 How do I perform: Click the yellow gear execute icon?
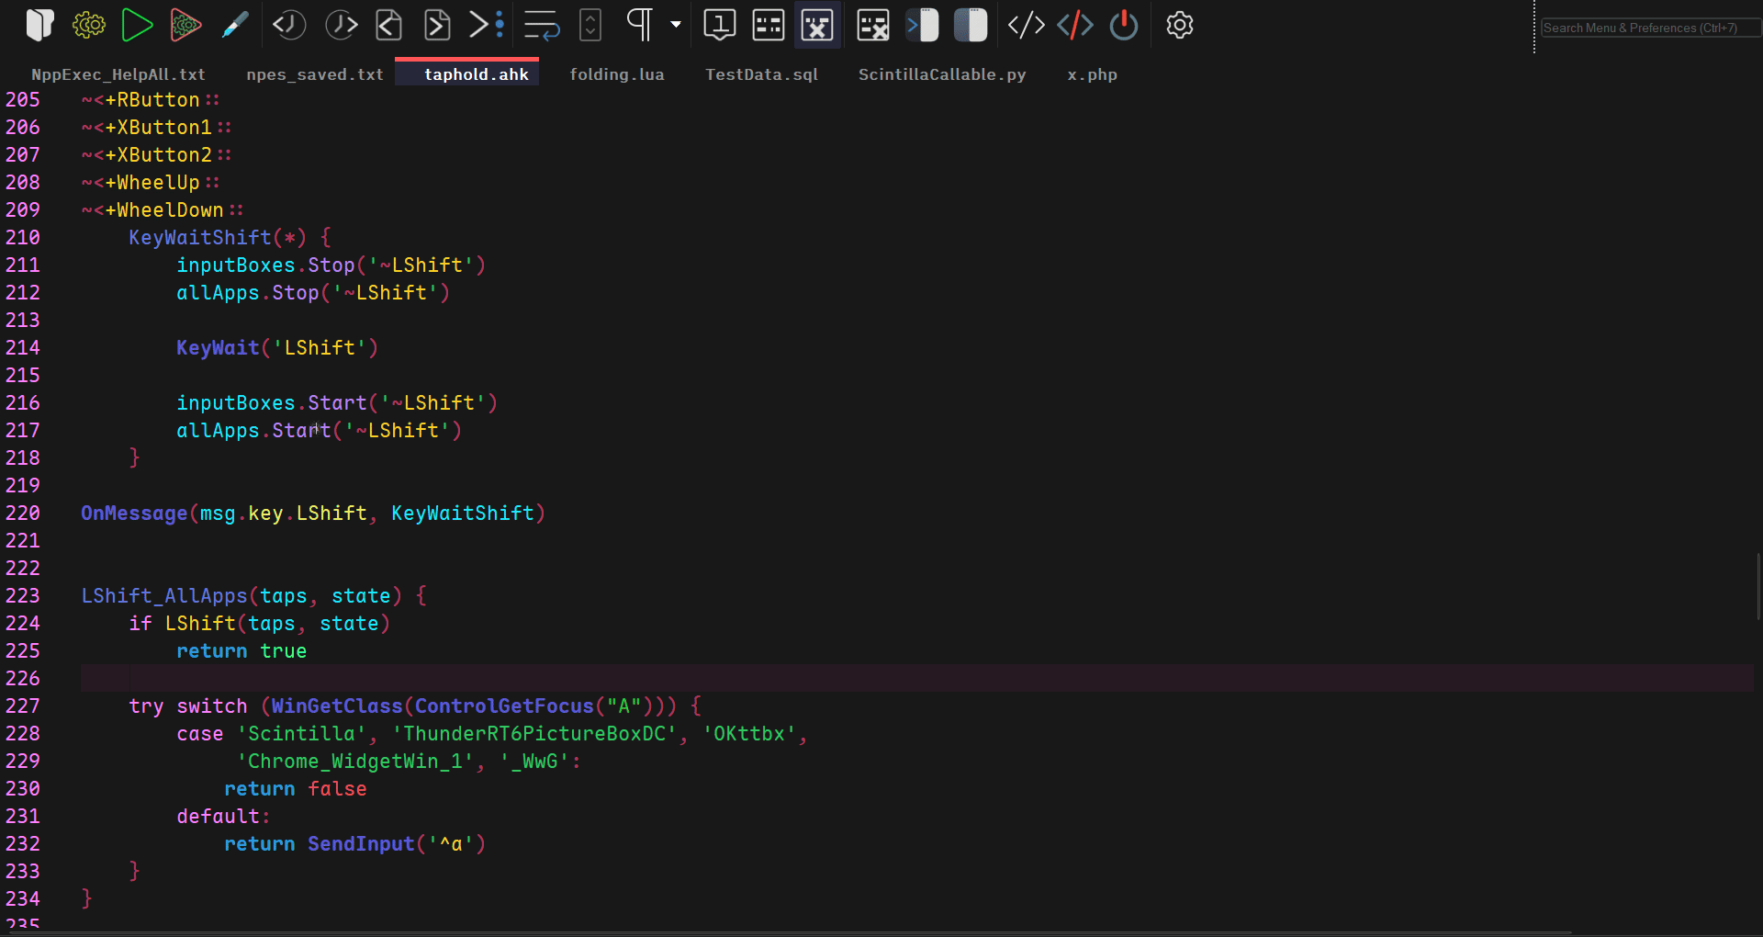(89, 25)
